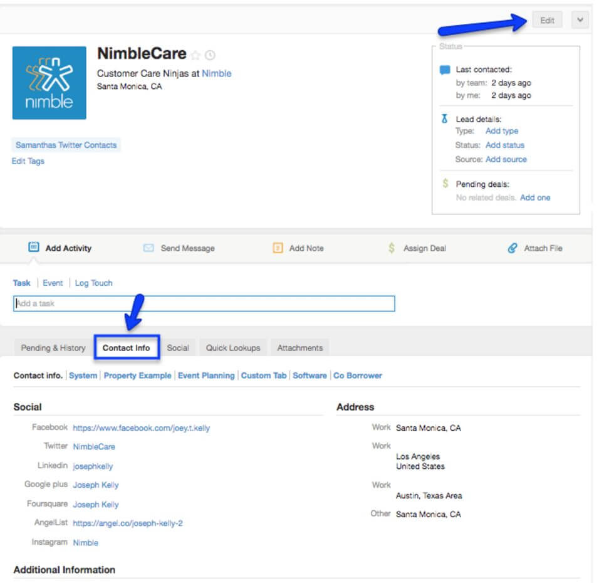Switch to the Pending & History tab
This screenshot has height=583, width=599.
pos(53,347)
